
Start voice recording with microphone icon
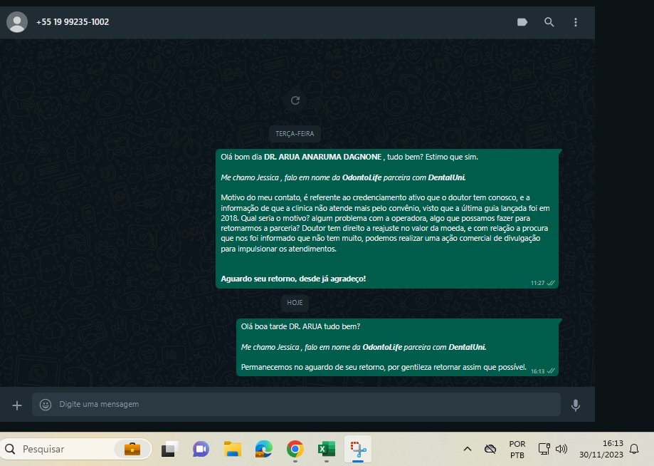coord(576,405)
